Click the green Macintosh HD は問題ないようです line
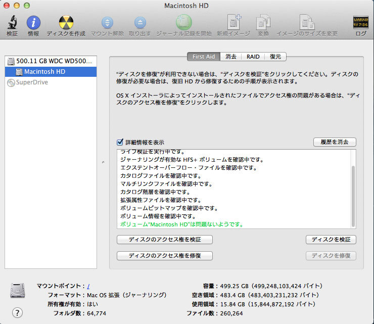374x324 pixels. (x=181, y=224)
